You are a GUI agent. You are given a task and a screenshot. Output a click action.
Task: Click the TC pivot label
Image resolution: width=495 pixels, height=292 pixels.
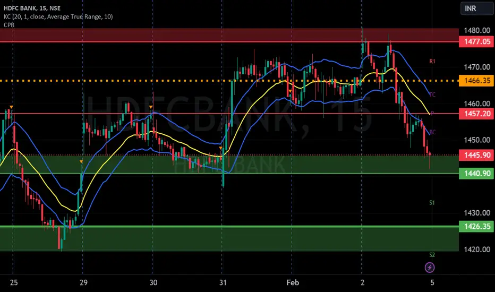click(x=432, y=95)
